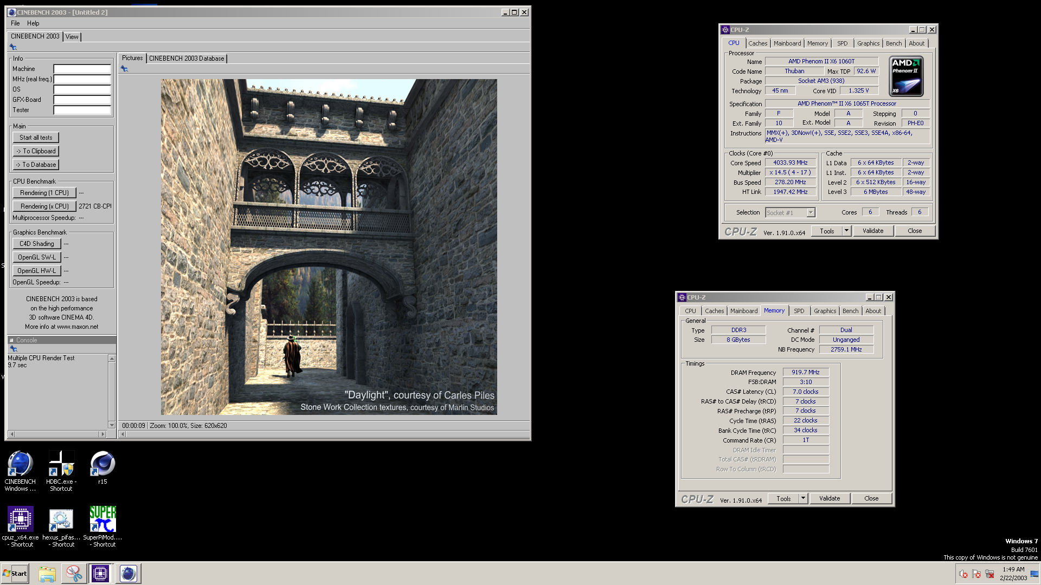Click in GFX-Board input field
The width and height of the screenshot is (1041, 585).
82,100
